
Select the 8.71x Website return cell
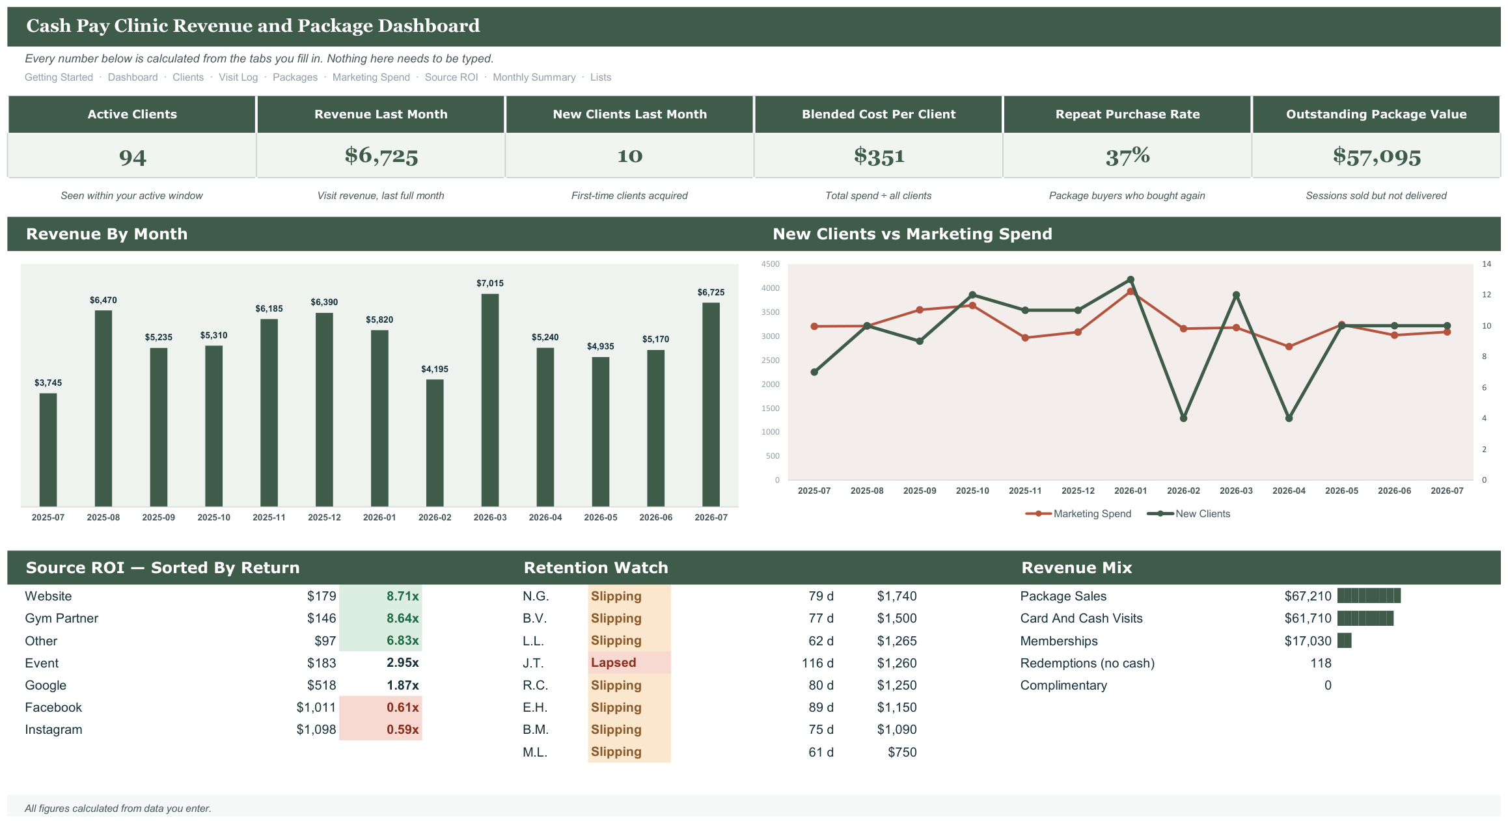[x=381, y=596]
